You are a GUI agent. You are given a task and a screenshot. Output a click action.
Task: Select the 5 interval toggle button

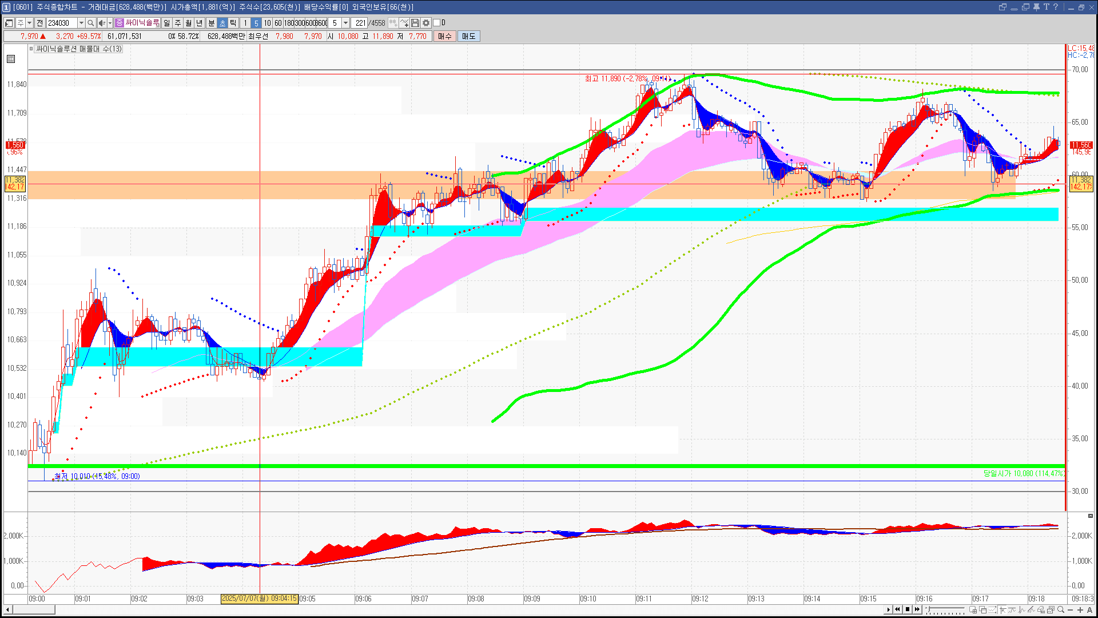click(256, 23)
